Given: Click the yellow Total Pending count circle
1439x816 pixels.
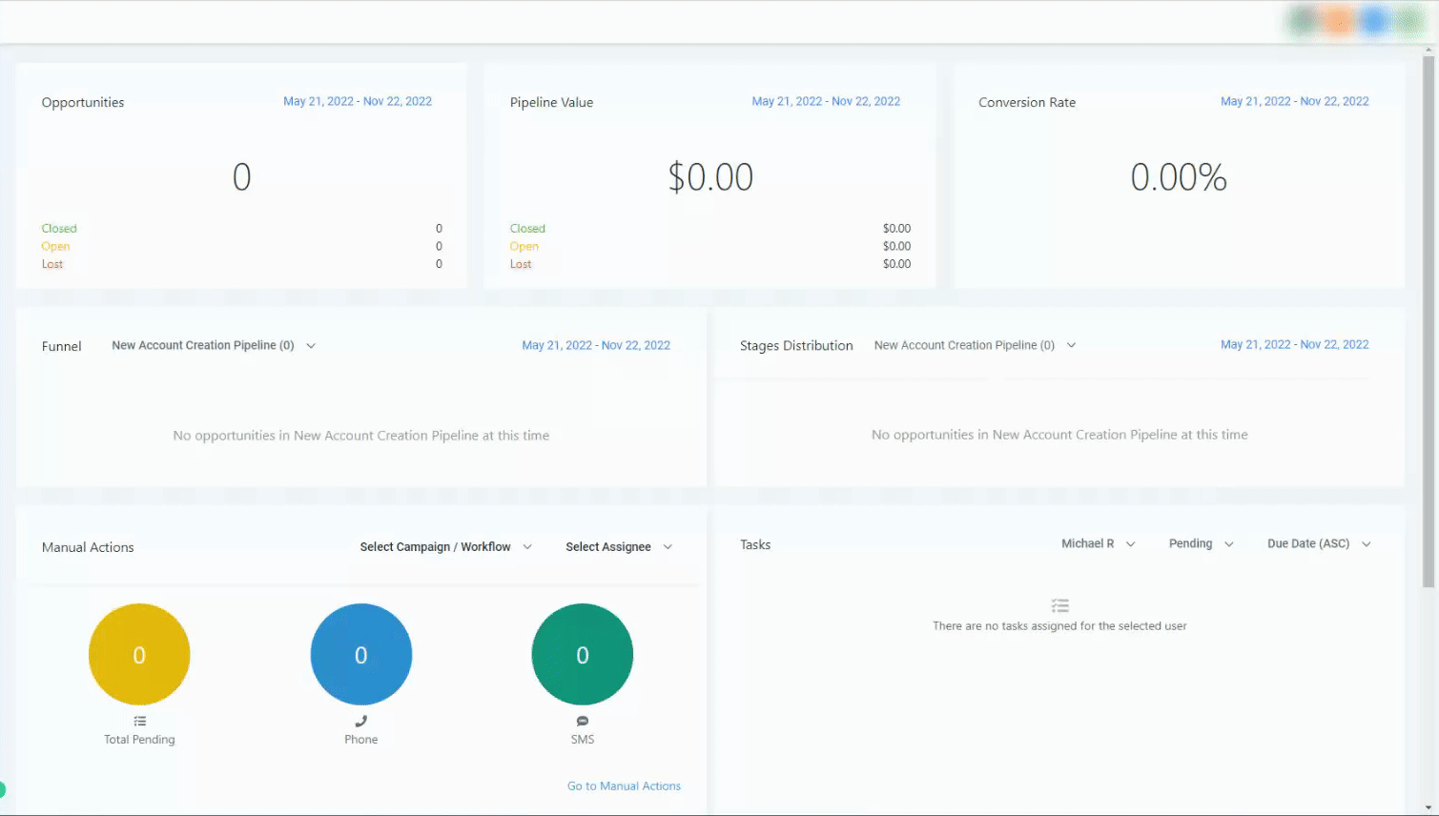Looking at the screenshot, I should (139, 655).
